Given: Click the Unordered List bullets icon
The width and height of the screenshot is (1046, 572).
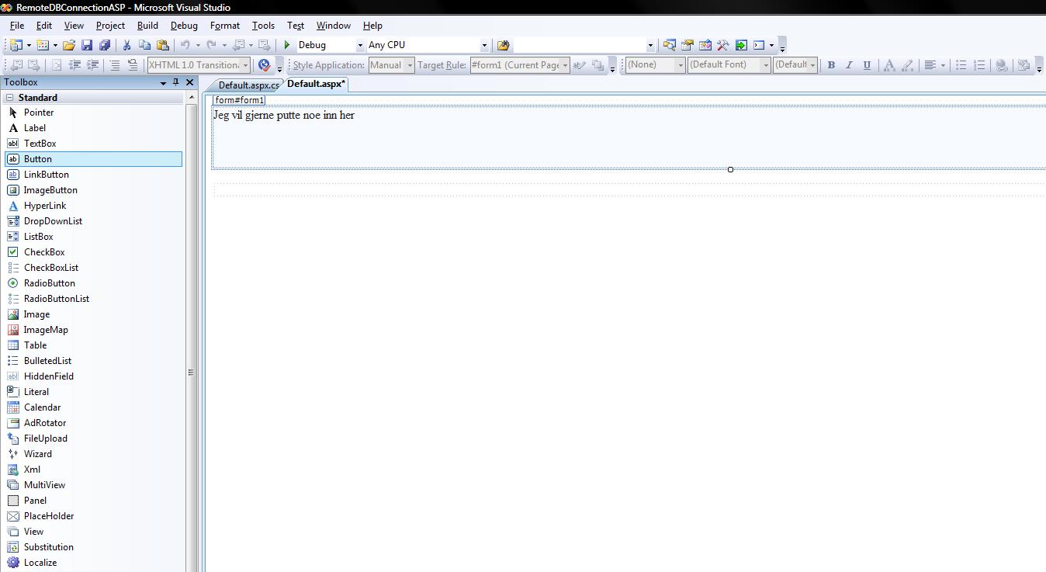Looking at the screenshot, I should 961,65.
